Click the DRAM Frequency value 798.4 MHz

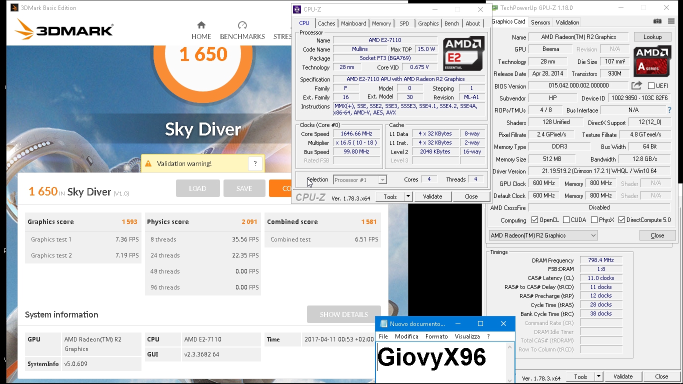pos(601,260)
